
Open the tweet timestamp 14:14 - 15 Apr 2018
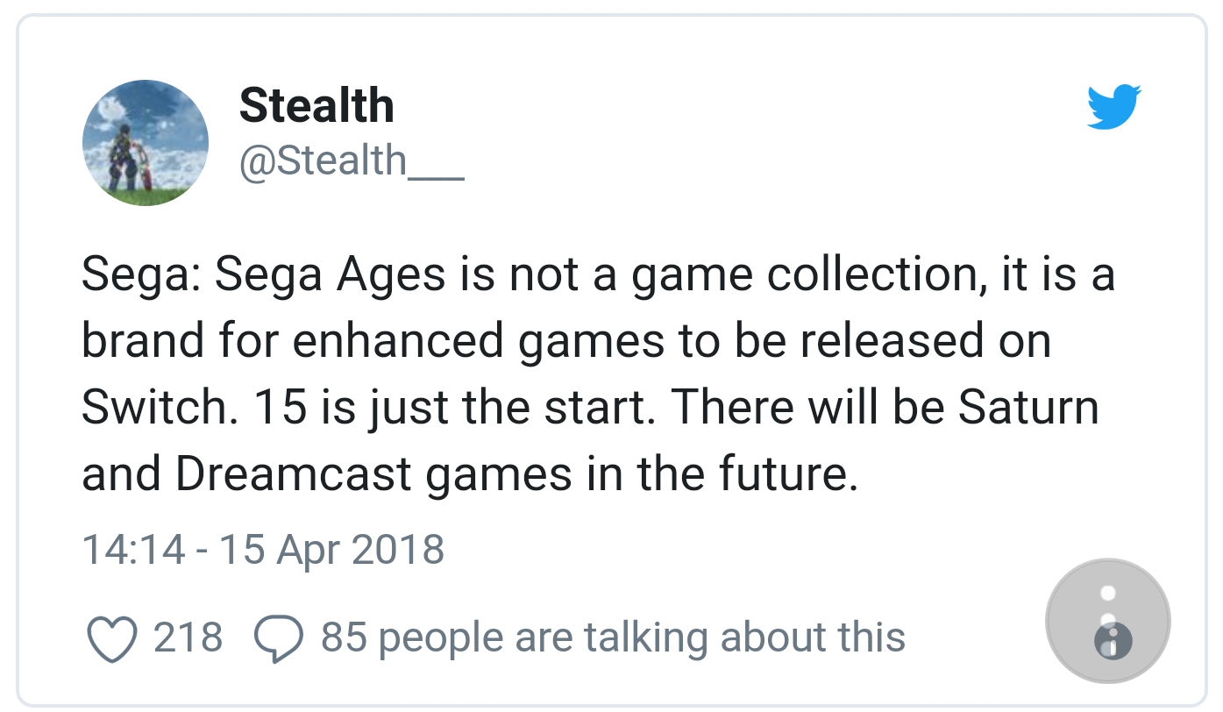[x=263, y=549]
